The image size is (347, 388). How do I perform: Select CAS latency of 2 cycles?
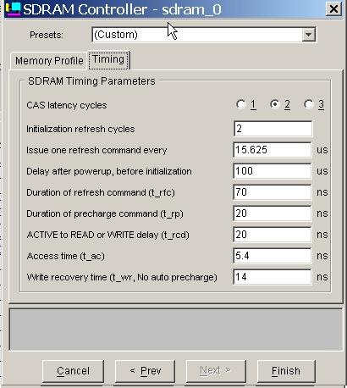(275, 104)
